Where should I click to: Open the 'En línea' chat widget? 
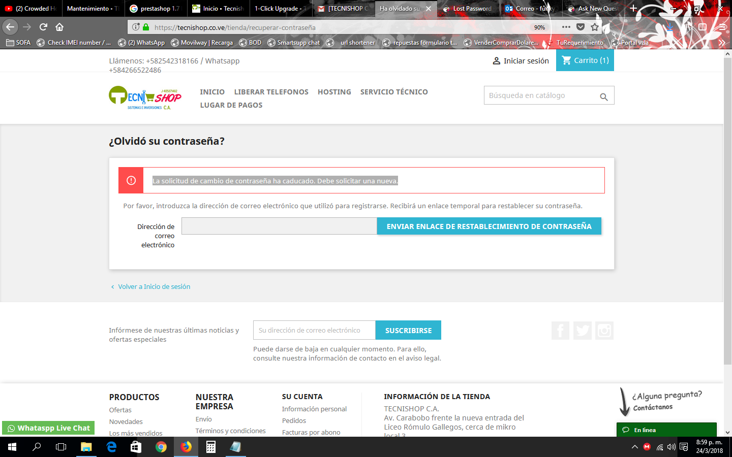(666, 430)
